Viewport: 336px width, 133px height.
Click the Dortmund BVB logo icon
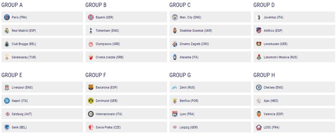point(91,101)
